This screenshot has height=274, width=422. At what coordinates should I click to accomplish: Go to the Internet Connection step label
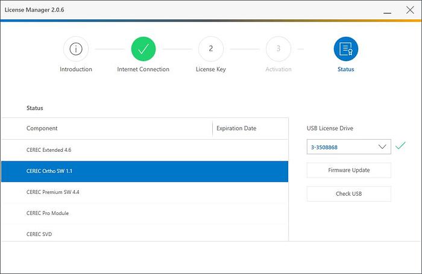point(143,69)
